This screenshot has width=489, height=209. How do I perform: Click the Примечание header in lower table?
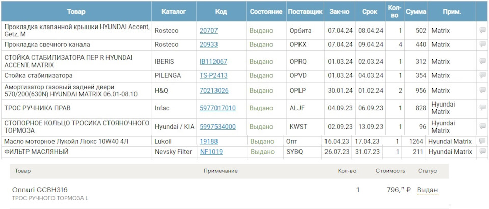coord(221,171)
